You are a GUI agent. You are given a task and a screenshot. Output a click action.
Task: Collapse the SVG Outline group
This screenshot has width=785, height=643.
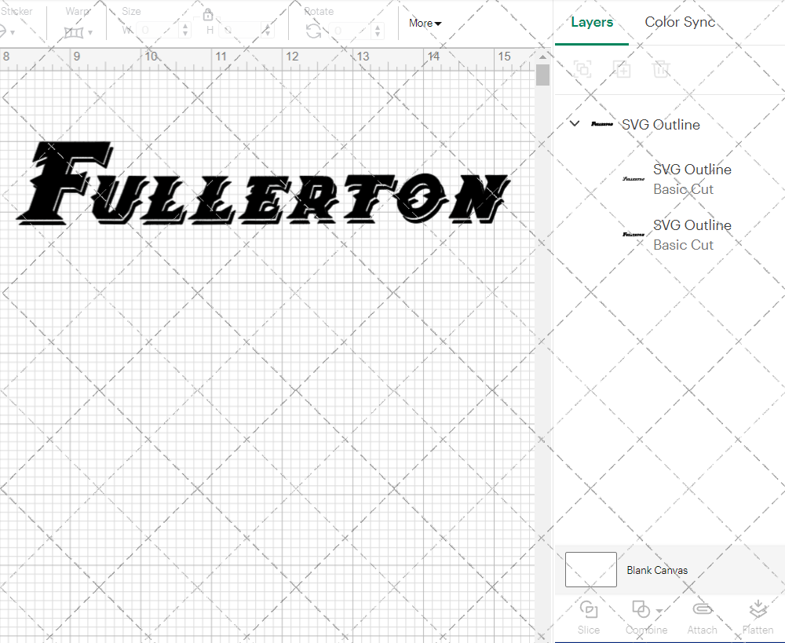point(574,123)
